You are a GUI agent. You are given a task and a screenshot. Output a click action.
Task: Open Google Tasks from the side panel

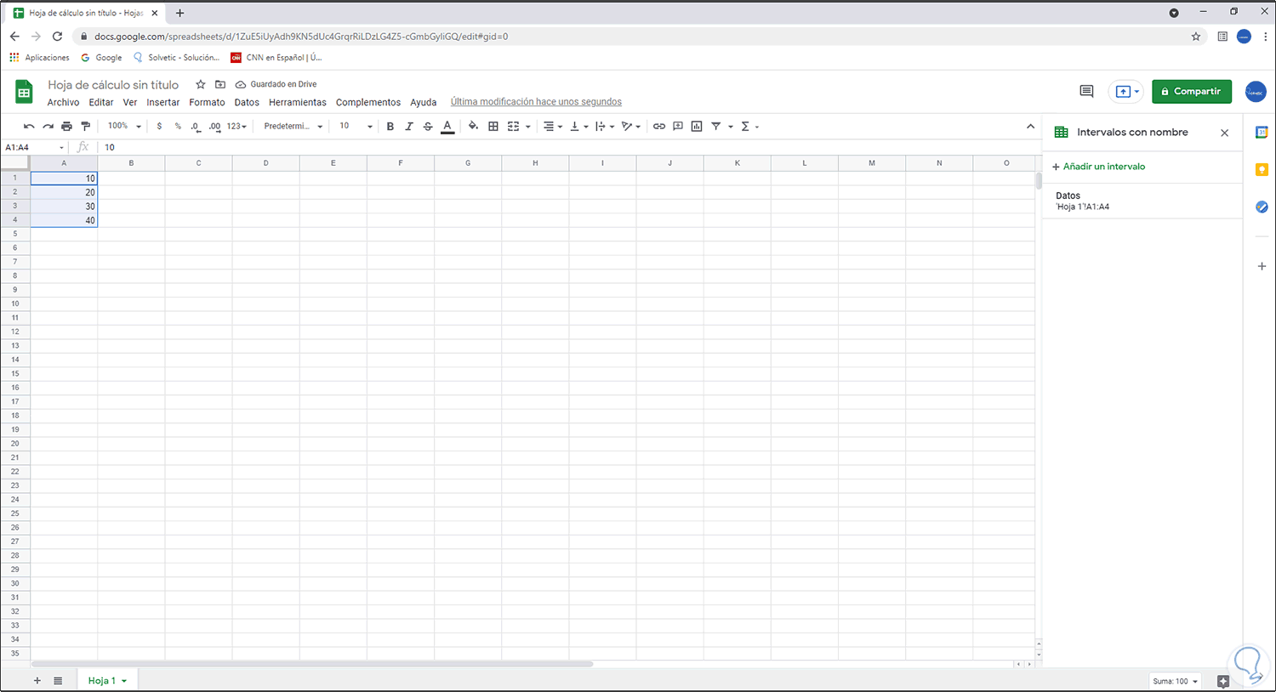coord(1262,207)
